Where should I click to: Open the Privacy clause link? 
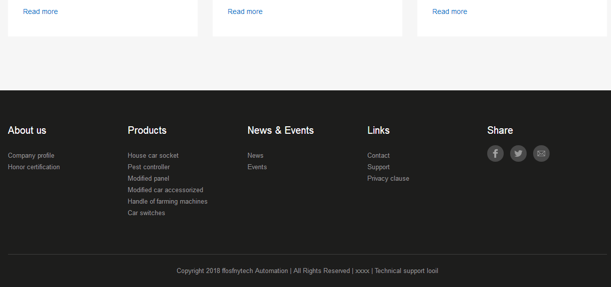click(x=388, y=179)
